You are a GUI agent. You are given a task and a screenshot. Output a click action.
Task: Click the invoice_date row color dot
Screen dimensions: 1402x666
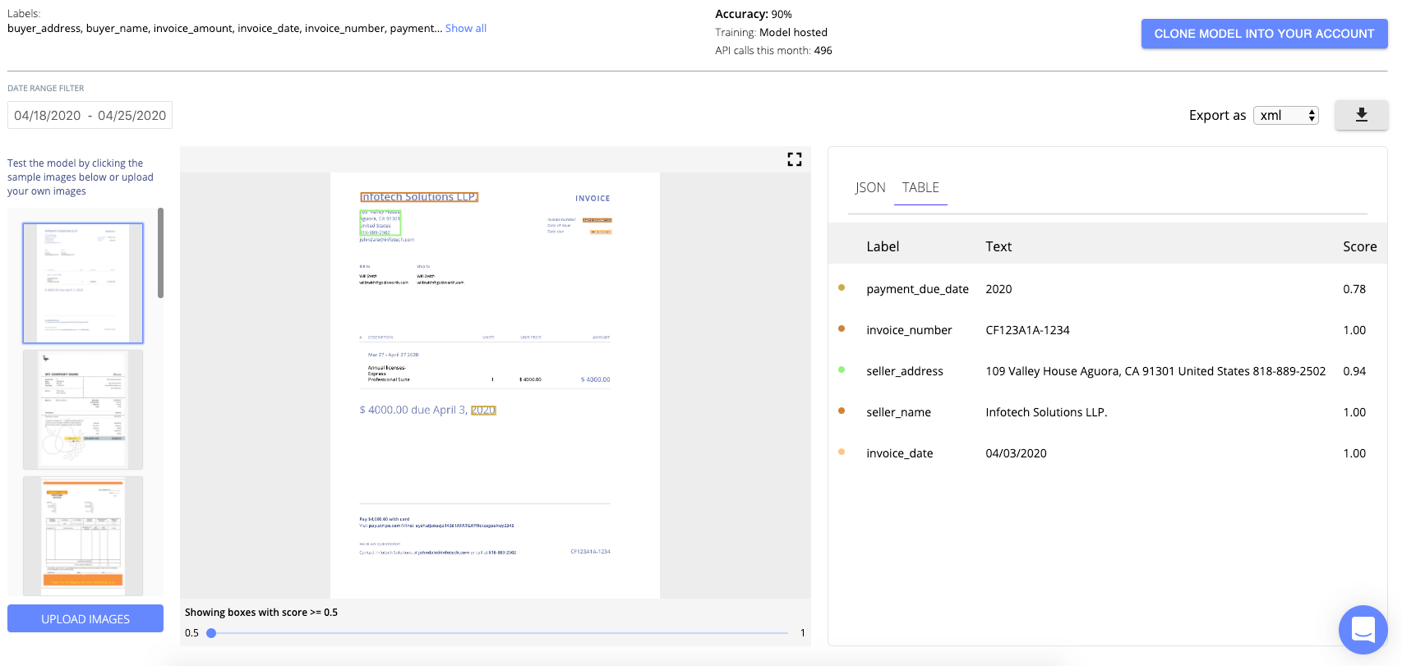(842, 452)
